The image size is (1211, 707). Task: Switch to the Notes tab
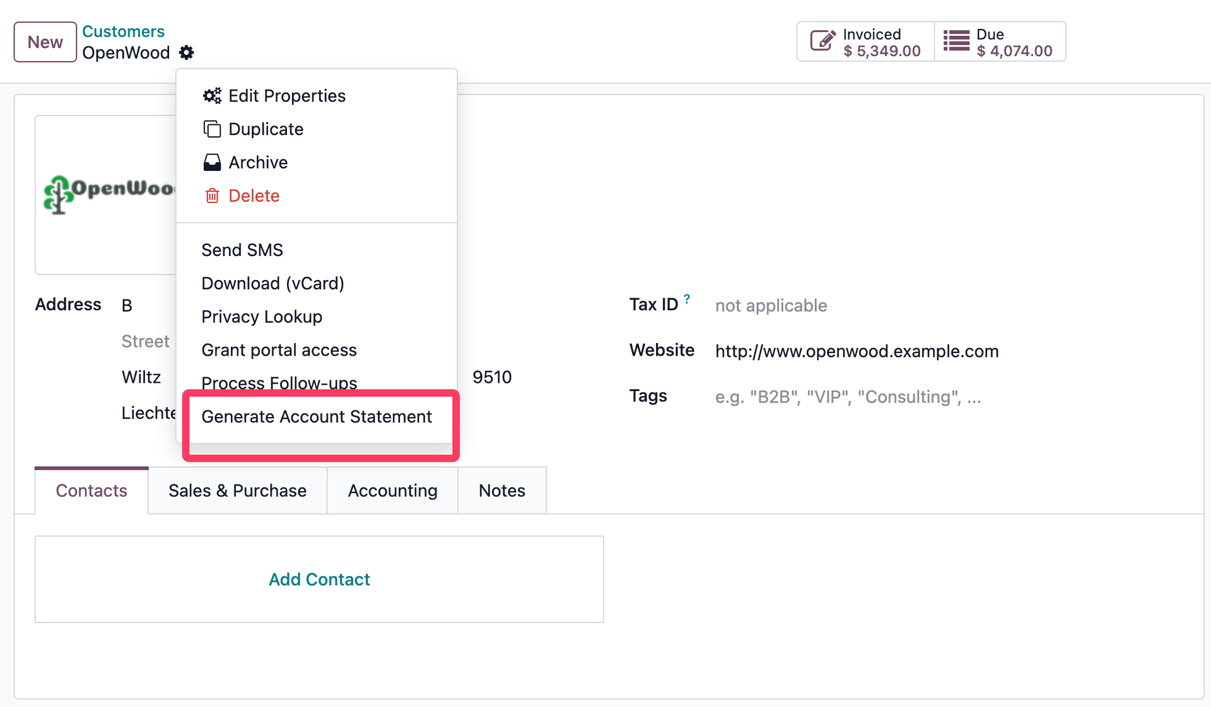point(501,491)
